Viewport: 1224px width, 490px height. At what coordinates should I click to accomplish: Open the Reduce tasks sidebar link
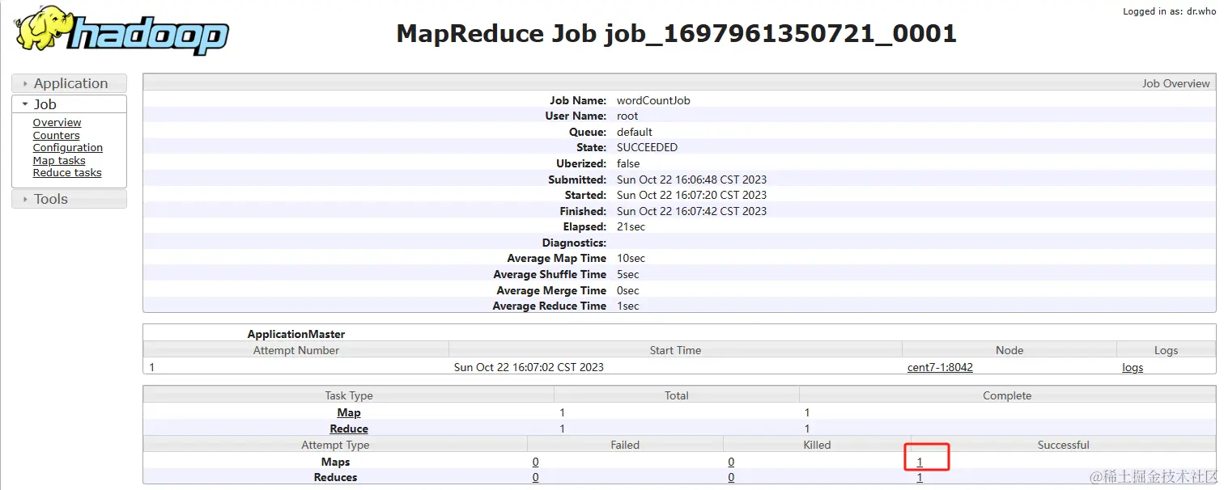pyautogui.click(x=67, y=172)
